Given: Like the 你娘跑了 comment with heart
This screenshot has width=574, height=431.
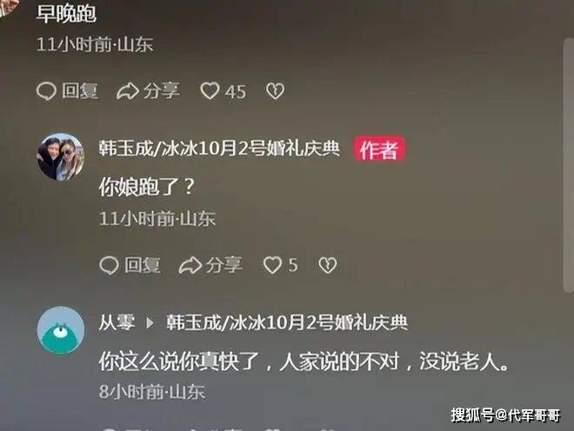Looking at the screenshot, I should pos(273,265).
